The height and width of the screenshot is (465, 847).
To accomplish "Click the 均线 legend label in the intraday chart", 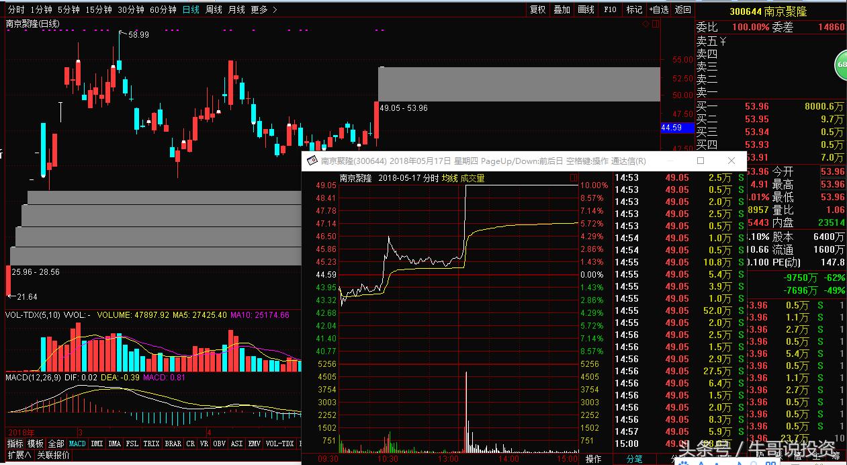I will [x=449, y=178].
